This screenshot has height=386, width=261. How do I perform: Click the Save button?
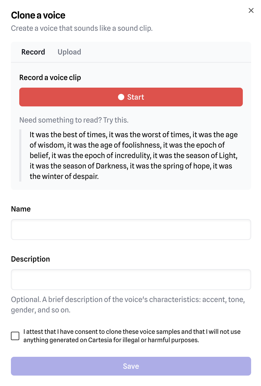pos(131,366)
